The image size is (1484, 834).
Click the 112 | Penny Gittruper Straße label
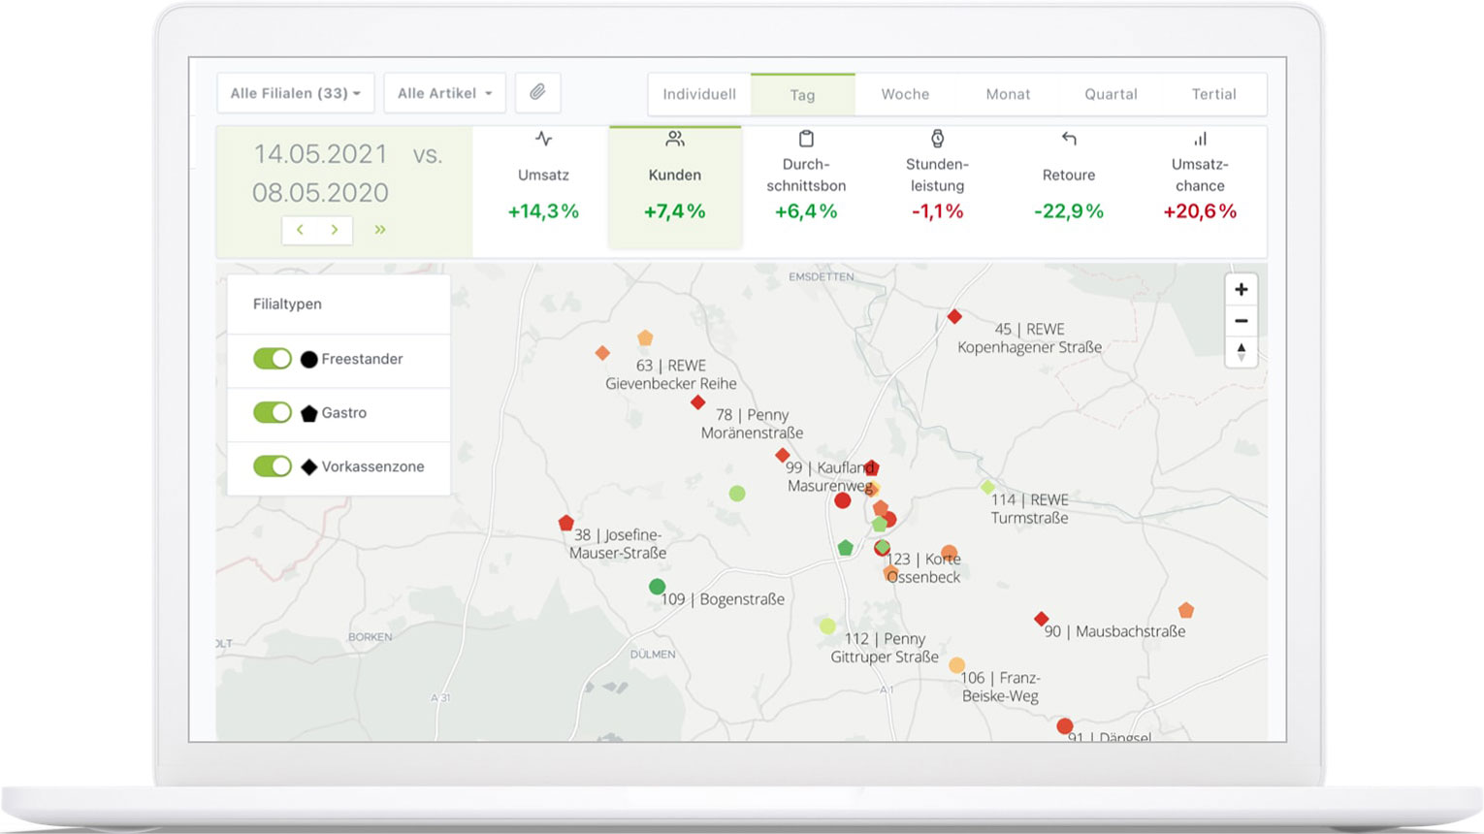(x=885, y=648)
